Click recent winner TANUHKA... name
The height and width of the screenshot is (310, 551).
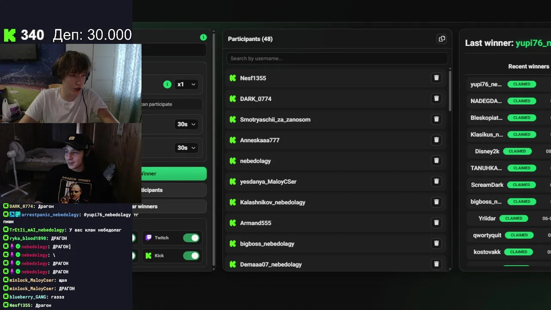tap(486, 168)
